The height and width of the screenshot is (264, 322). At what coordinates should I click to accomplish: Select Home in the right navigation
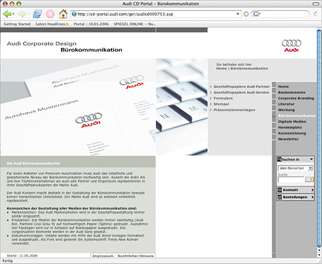tap(283, 87)
